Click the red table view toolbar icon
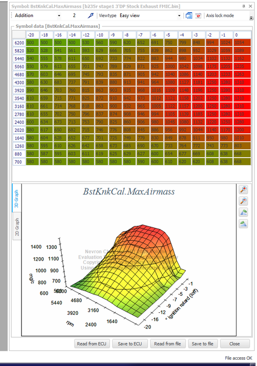Screen dimensions: 257x366 [198, 16]
